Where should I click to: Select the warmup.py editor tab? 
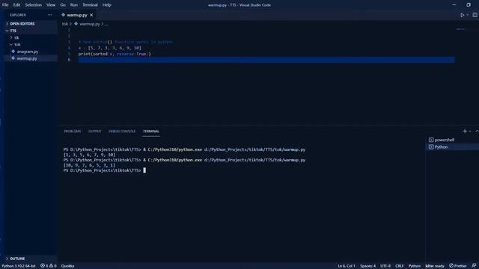[x=76, y=15]
